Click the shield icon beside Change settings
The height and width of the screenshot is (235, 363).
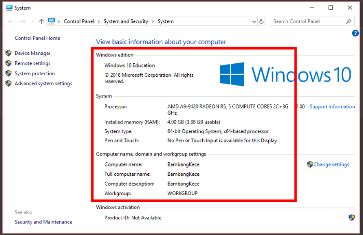point(310,164)
